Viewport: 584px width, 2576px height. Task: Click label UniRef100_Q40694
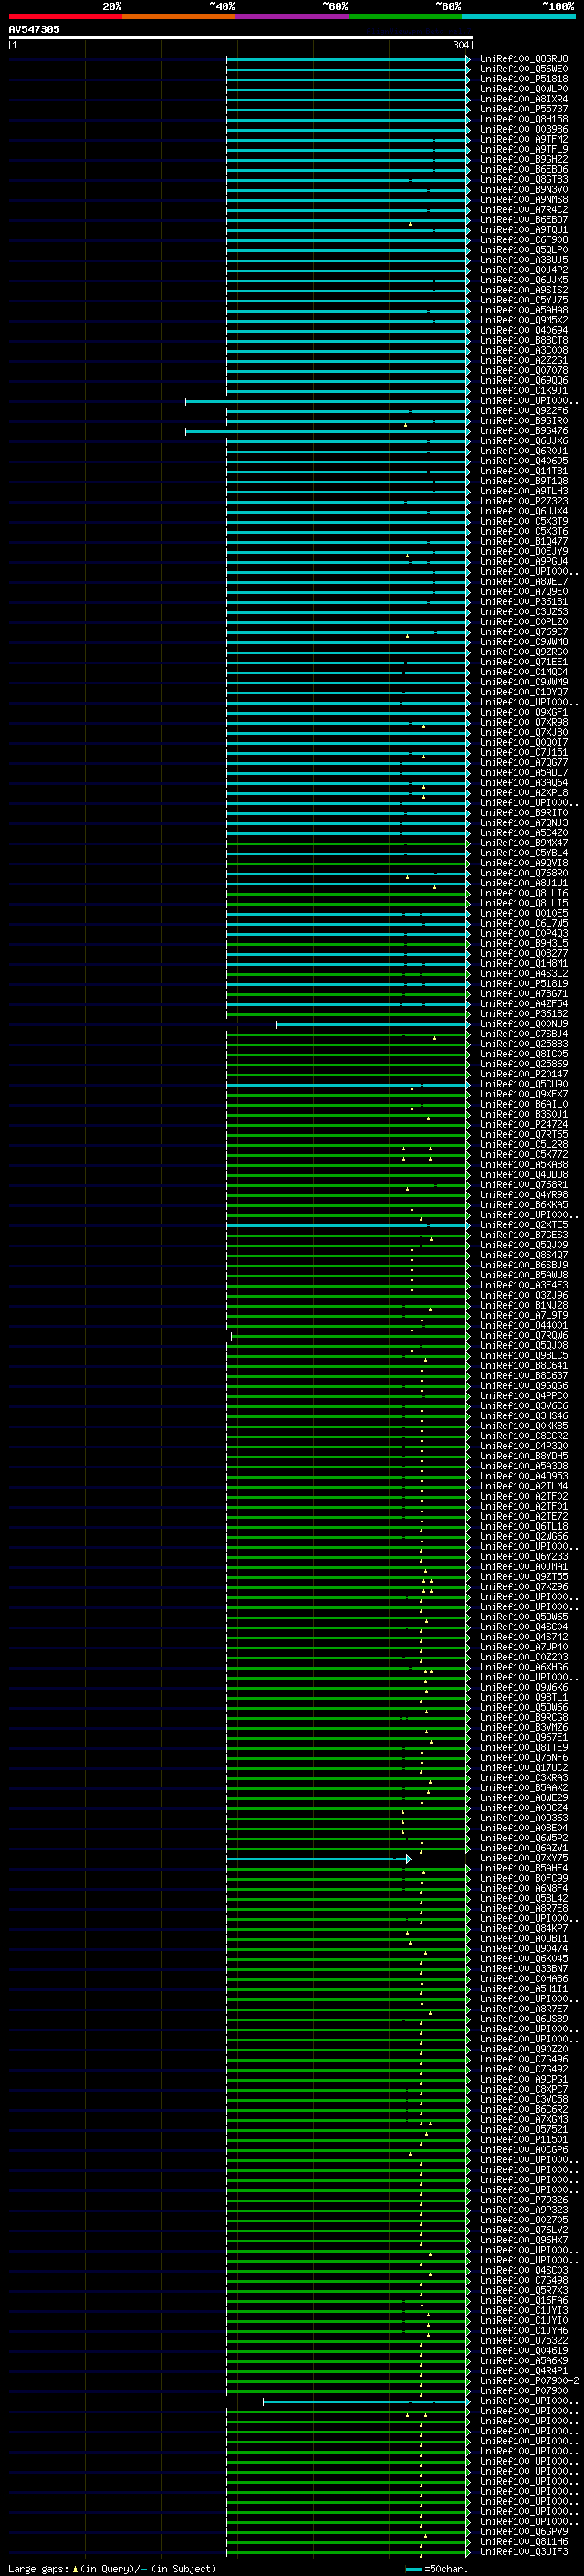click(x=524, y=330)
